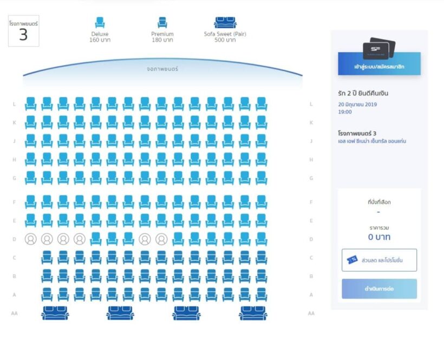Open ส่วนลด และโปรโมชั่น discount options
The image size is (444, 341).
coord(379,260)
